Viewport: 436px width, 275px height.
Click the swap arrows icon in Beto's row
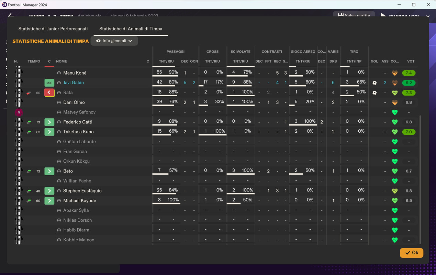[x=29, y=171]
